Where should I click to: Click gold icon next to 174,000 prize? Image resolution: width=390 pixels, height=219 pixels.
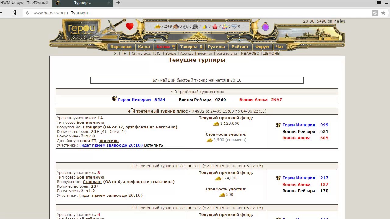218,178
